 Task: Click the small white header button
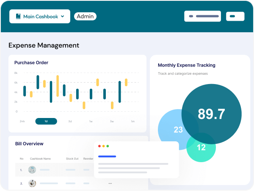(x=235, y=17)
